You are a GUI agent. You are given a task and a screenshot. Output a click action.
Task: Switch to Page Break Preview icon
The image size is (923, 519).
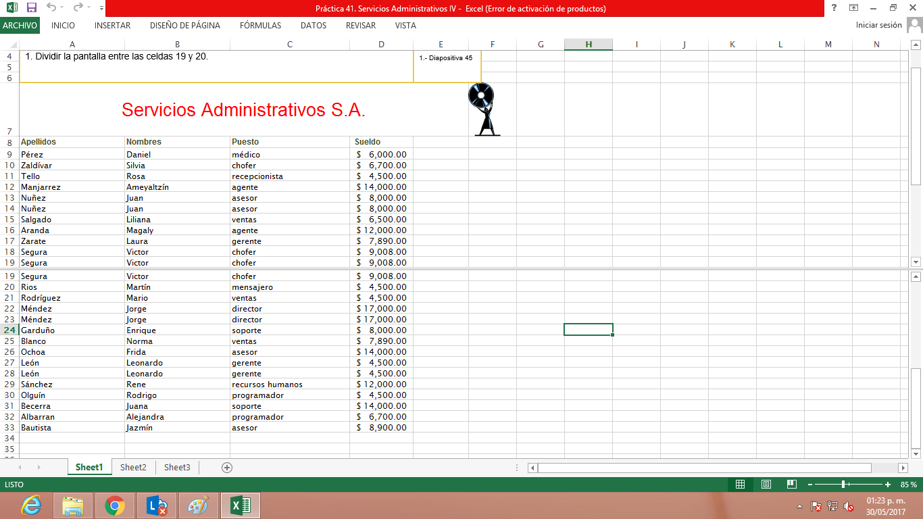coord(792,485)
